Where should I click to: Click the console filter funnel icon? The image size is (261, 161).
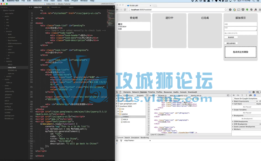pyautogui.click(x=121, y=140)
